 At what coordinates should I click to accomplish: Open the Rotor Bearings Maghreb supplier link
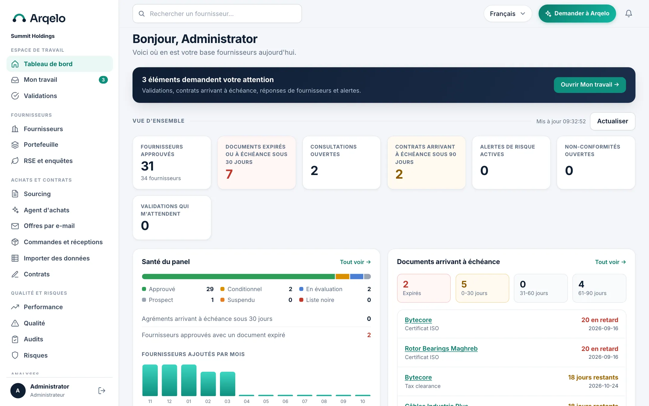point(441,349)
